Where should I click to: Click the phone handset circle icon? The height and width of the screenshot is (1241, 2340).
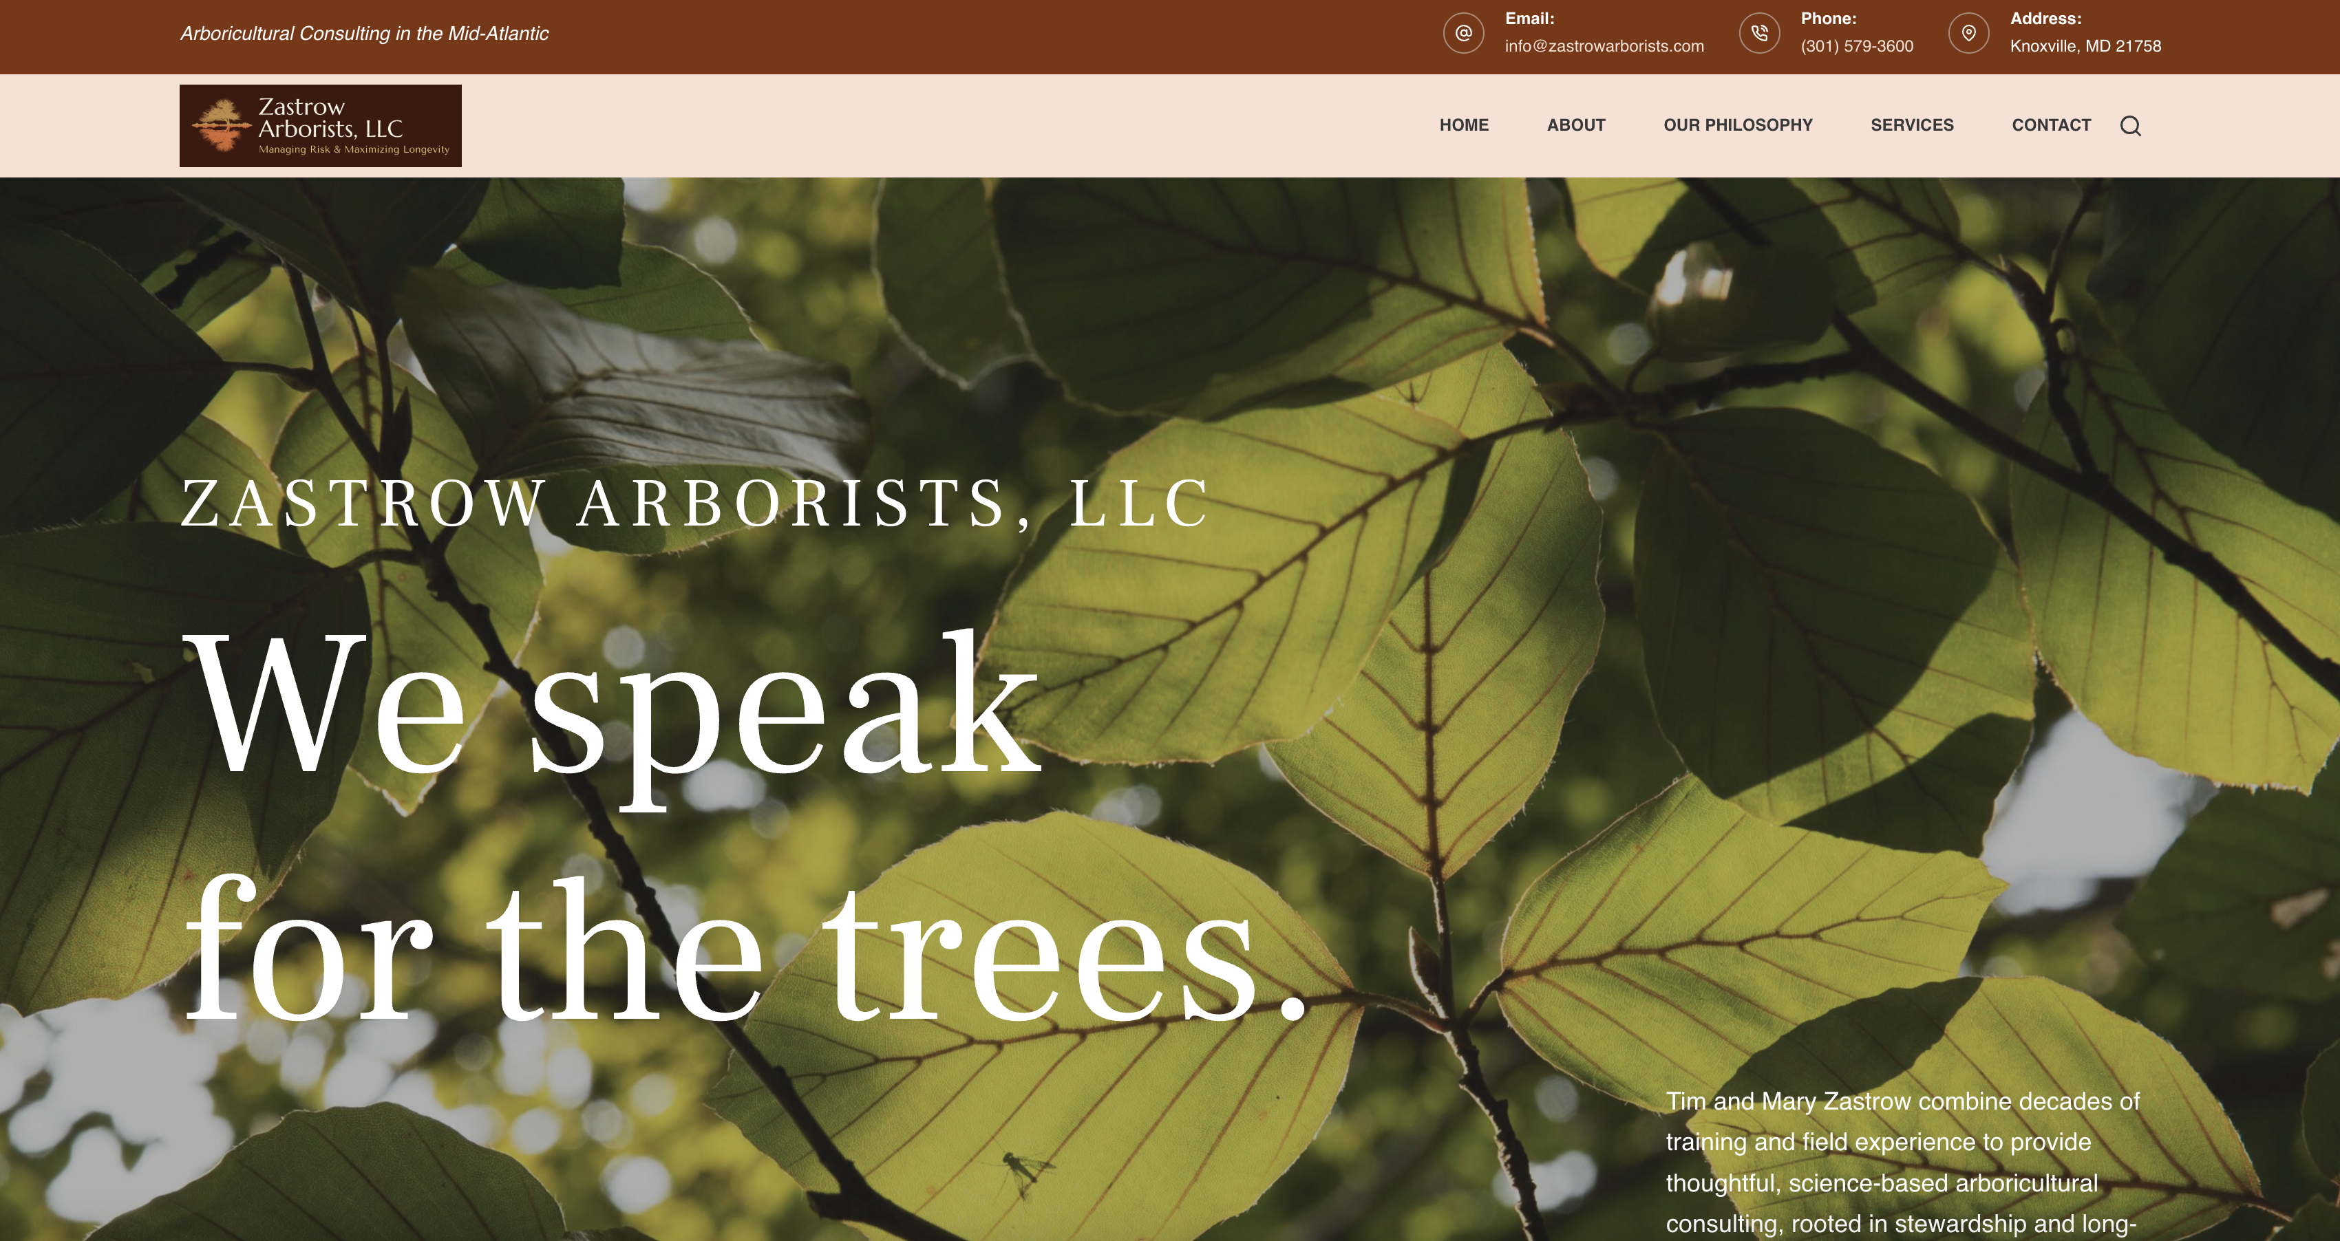[1760, 34]
